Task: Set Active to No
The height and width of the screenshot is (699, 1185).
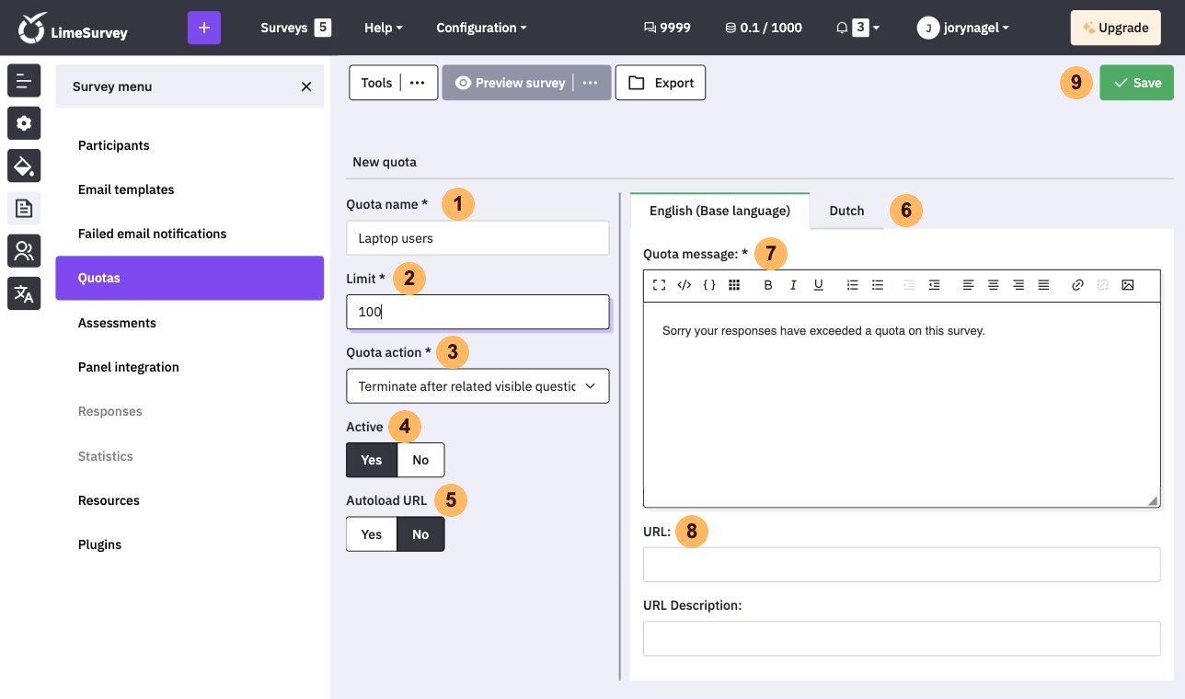Action: coord(420,460)
